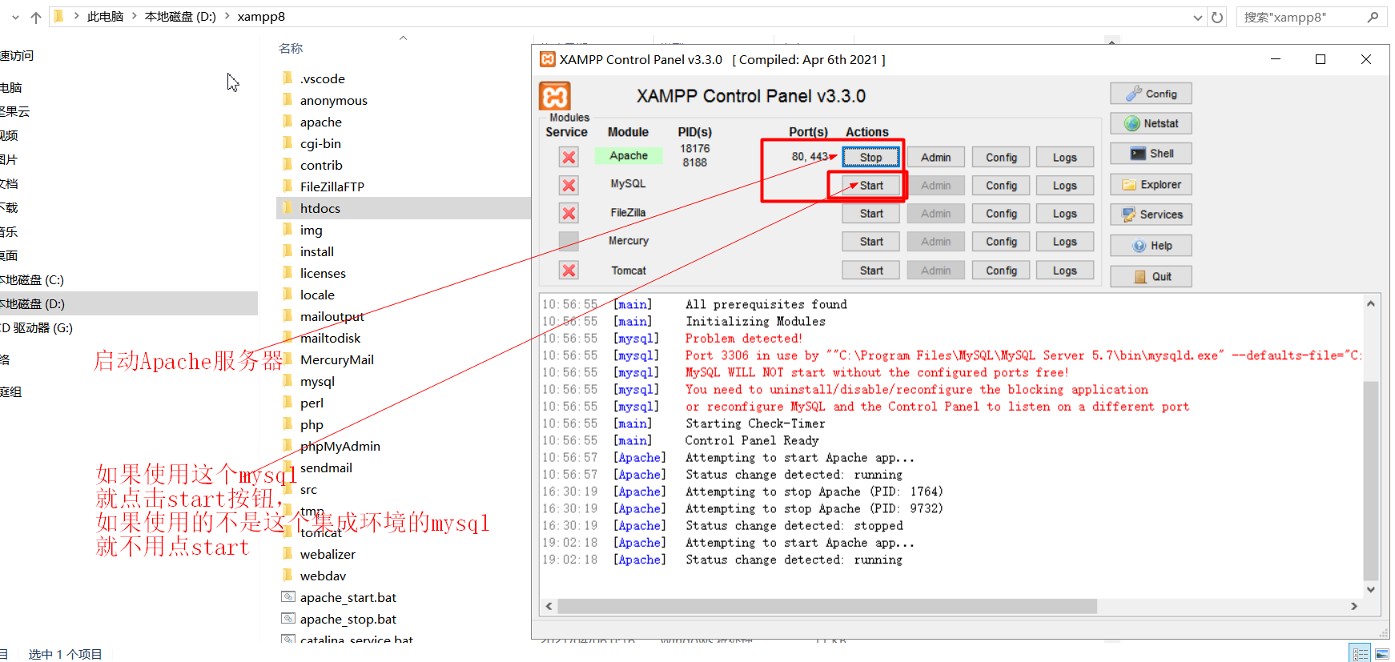Start the FileZilla module
1395x662 pixels.
870,214
